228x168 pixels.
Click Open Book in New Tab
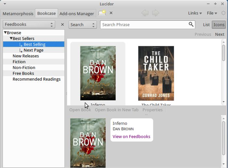point(117,110)
